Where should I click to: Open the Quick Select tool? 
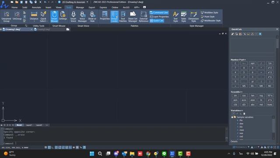point(43,17)
